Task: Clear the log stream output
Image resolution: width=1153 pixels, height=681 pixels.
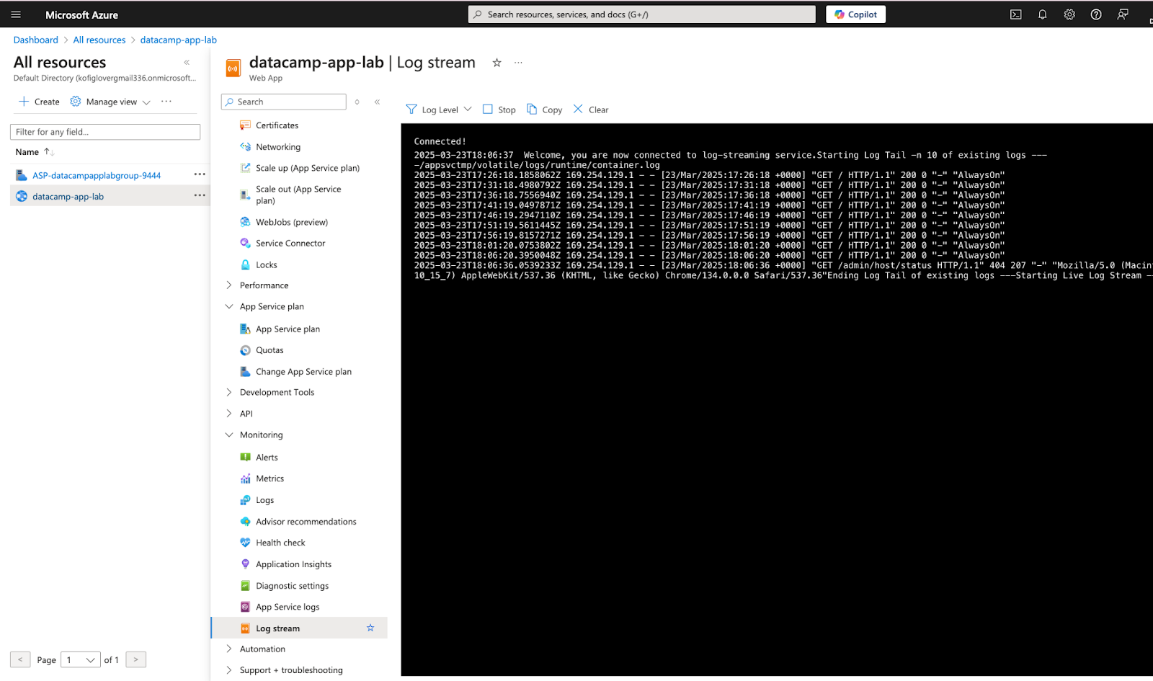Action: (591, 110)
